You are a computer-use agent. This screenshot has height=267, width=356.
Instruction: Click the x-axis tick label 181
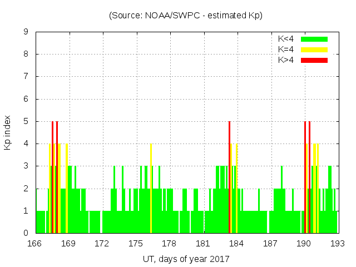coord(203,244)
